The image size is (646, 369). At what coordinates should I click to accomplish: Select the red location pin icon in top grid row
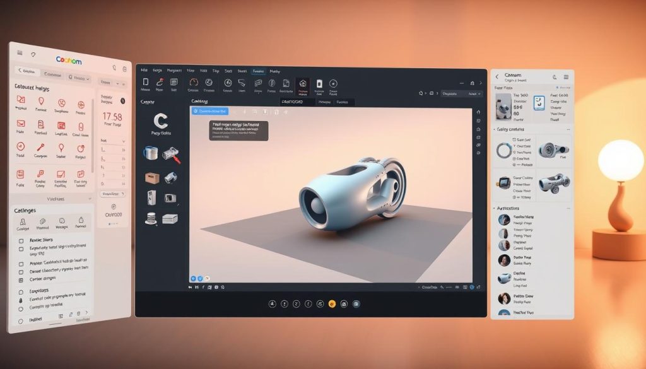pos(41,101)
